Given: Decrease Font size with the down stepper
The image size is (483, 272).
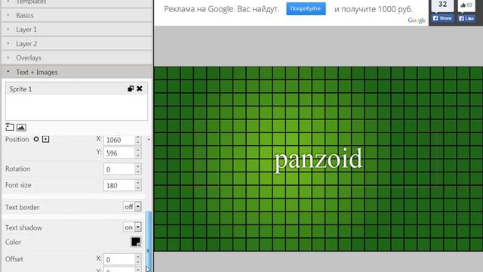Looking at the screenshot, I should coord(138,188).
